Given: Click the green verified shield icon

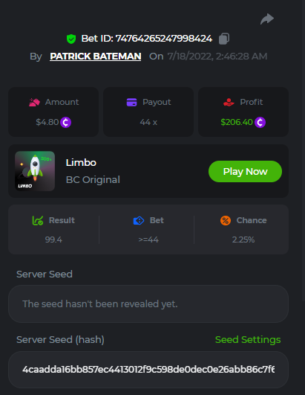Looking at the screenshot, I should point(71,39).
